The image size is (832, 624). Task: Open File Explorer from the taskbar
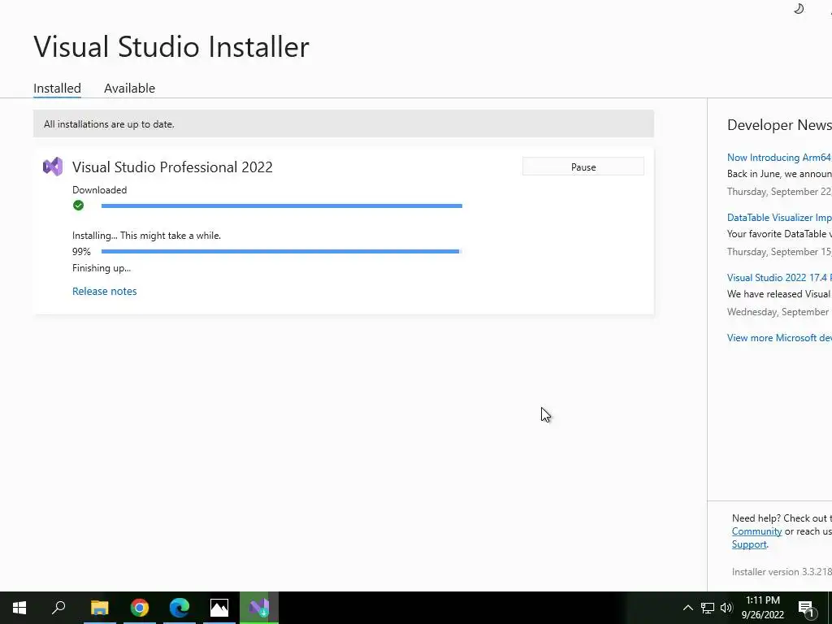(100, 608)
